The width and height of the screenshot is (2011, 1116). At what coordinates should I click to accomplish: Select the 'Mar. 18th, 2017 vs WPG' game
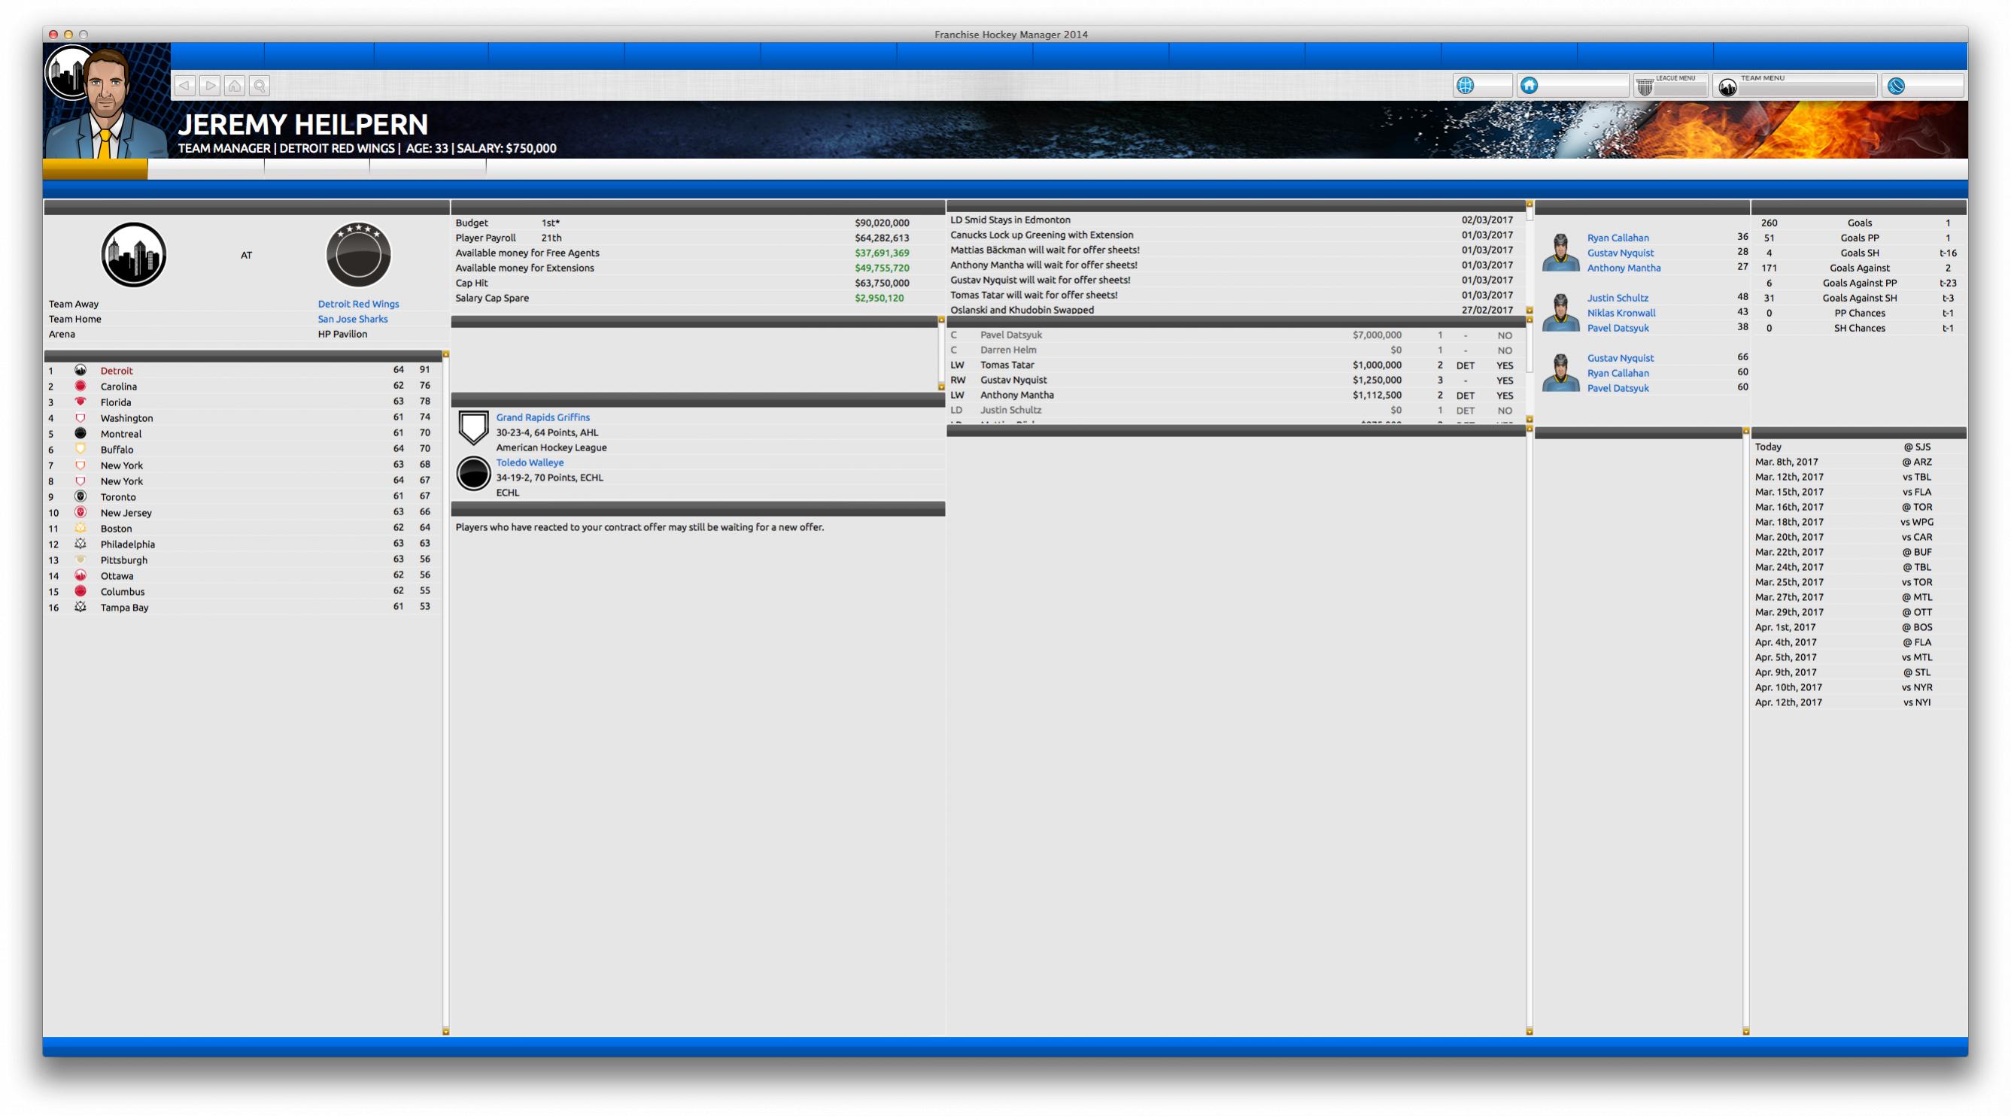pos(1858,522)
